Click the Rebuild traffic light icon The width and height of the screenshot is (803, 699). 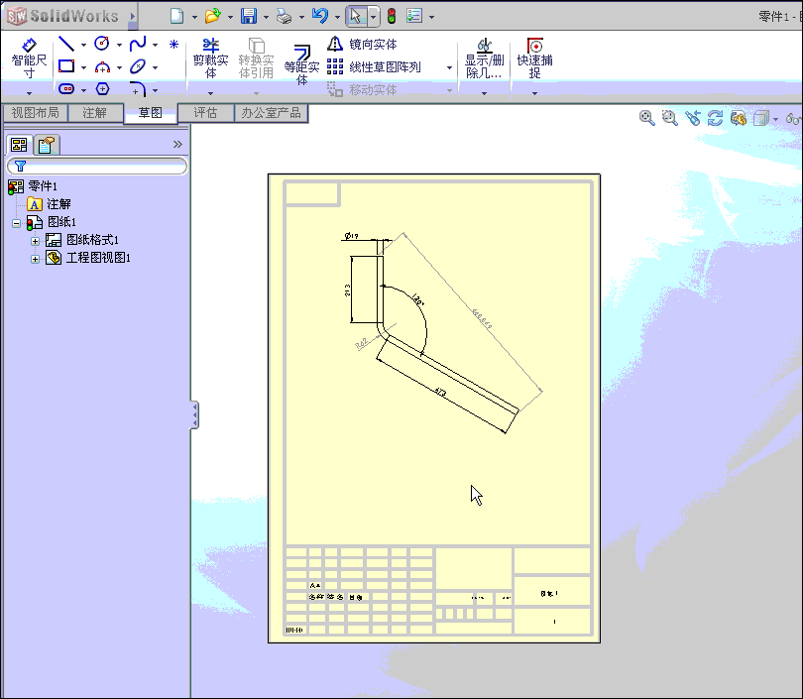[392, 17]
